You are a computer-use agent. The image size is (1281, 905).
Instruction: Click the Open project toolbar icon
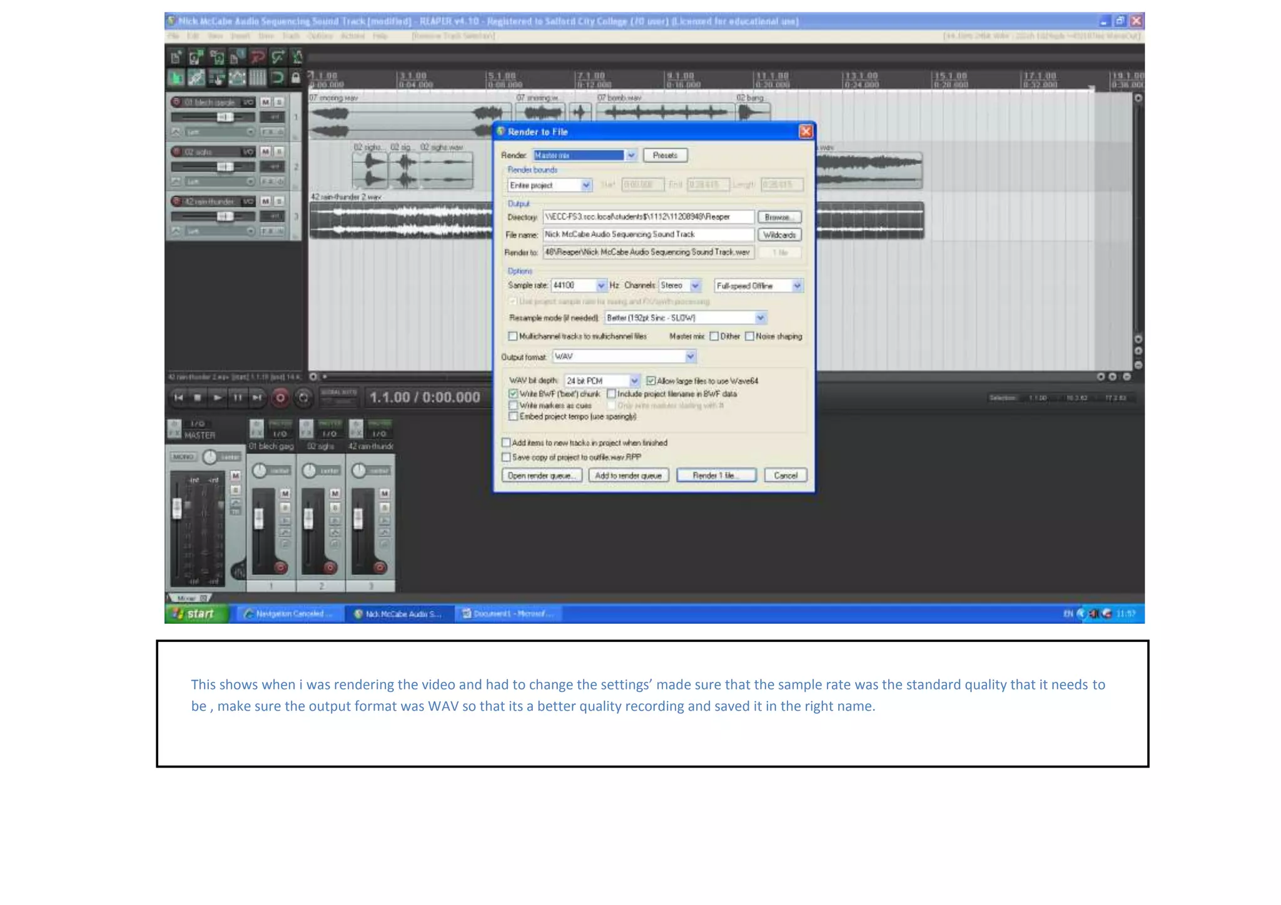tap(196, 57)
